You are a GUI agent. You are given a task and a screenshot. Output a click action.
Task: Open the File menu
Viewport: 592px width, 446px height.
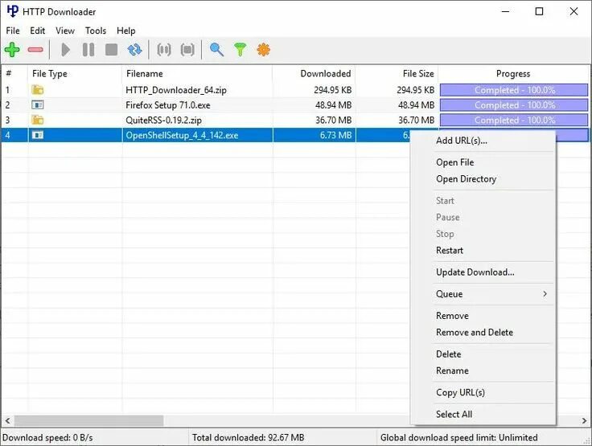coord(13,31)
